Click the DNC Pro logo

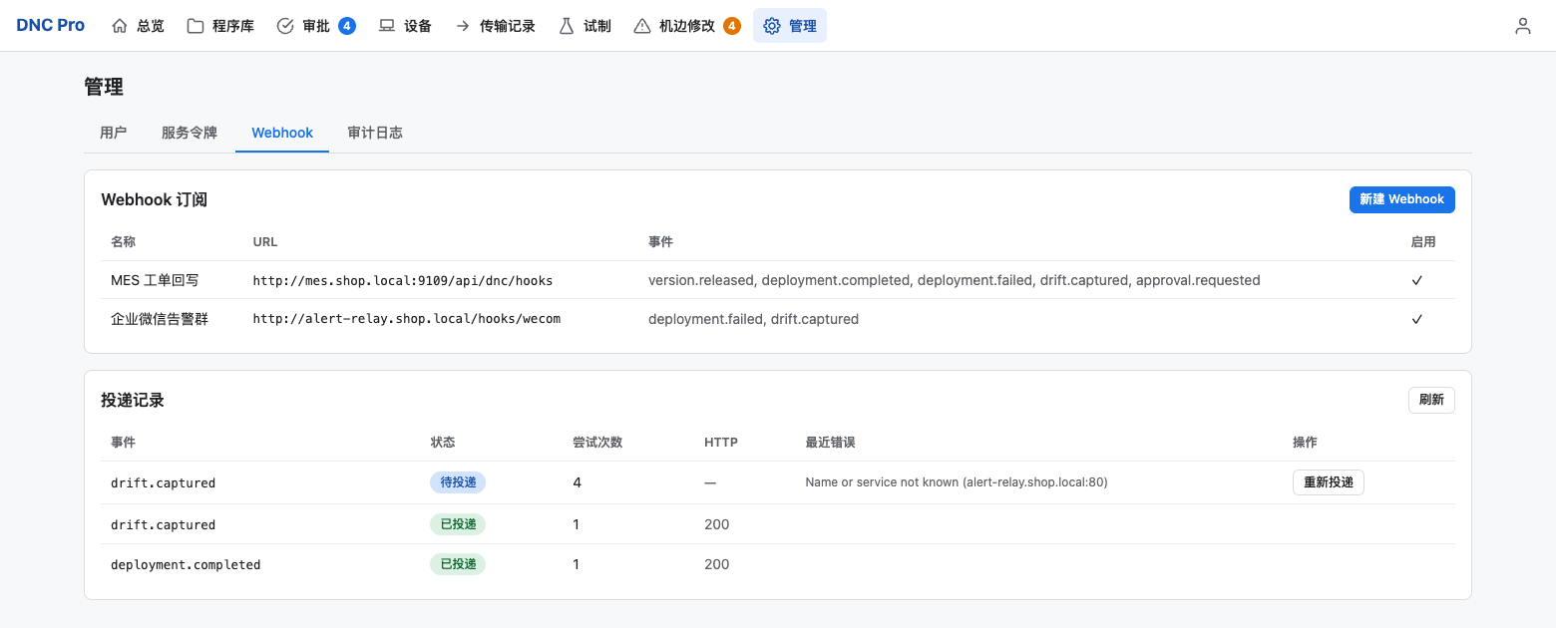(x=51, y=26)
